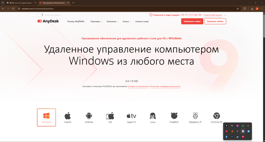Open the "Политика конфиденциальности" link
This screenshot has height=142, width=265.
click(165, 86)
